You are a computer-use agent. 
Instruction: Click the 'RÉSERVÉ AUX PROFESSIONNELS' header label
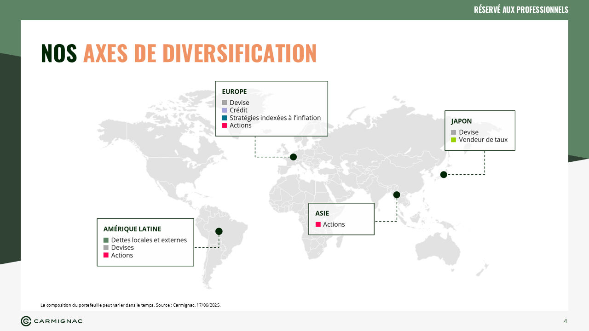[x=521, y=10]
